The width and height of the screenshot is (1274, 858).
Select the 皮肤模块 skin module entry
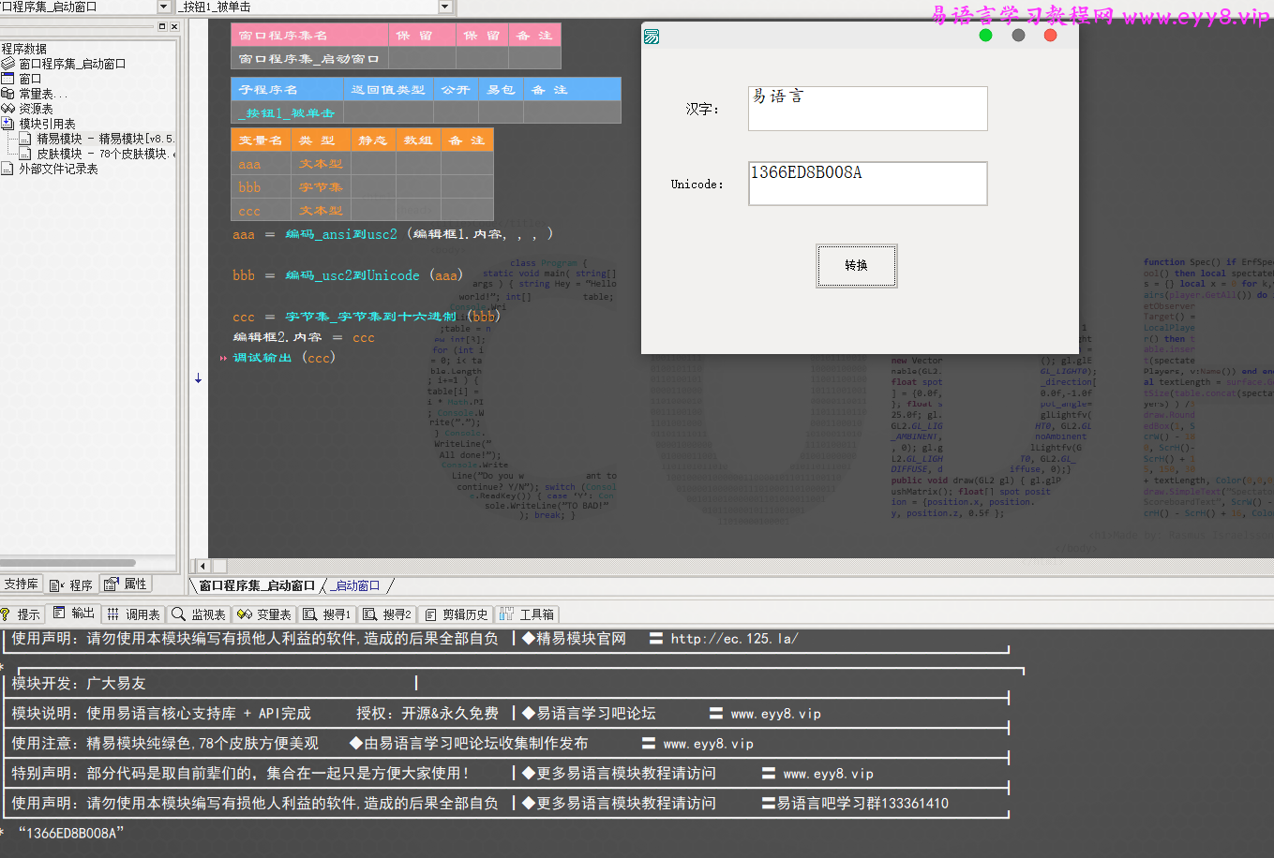105,154
